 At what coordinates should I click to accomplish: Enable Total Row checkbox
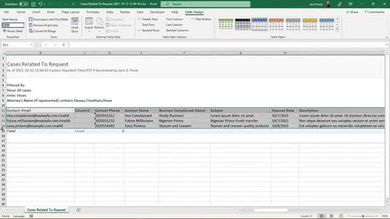click(x=140, y=25)
